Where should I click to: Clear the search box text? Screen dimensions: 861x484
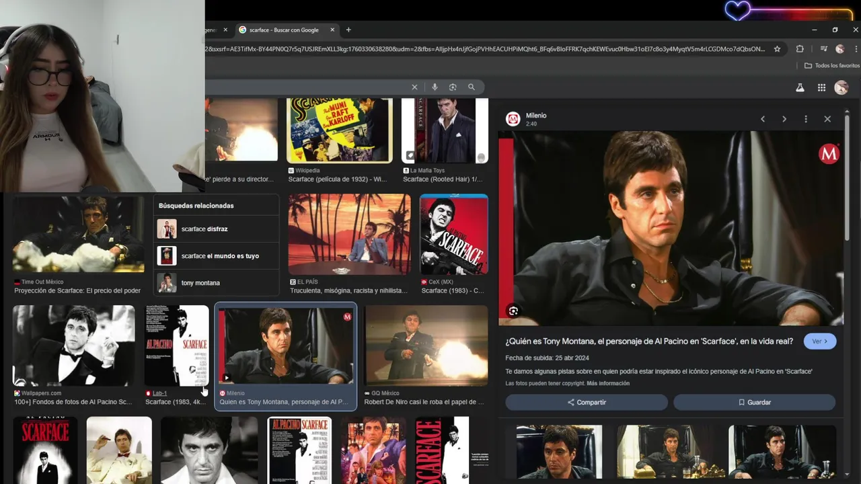[x=414, y=87]
